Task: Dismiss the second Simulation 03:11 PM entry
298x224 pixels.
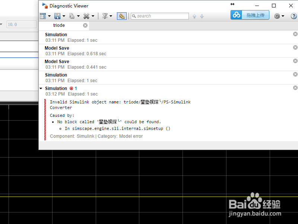Action: coord(295,74)
